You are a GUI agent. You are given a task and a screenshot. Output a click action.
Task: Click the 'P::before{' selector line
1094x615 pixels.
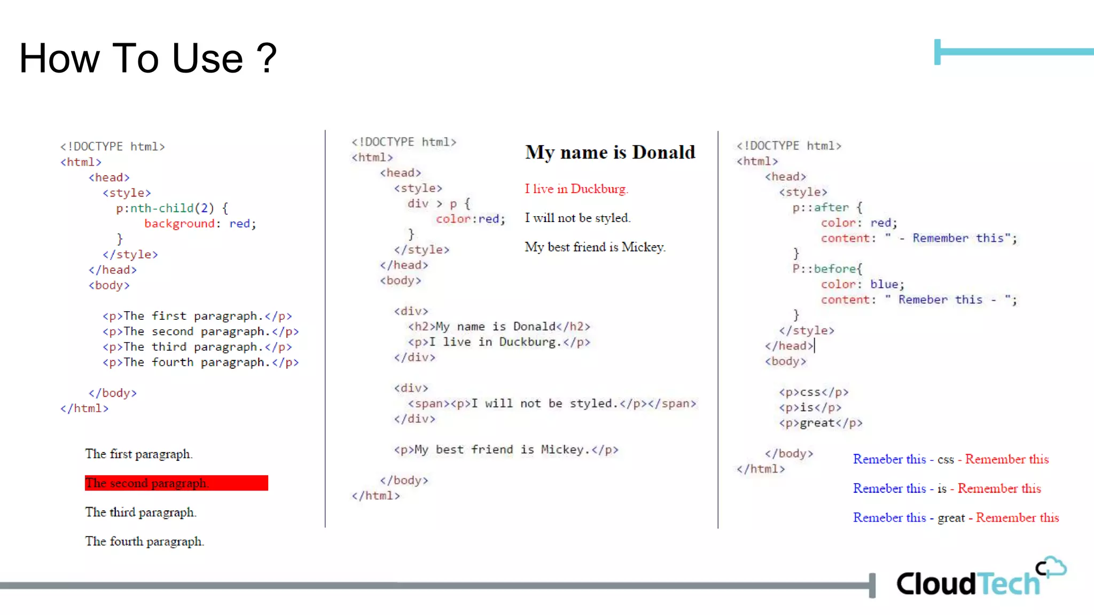tap(827, 269)
